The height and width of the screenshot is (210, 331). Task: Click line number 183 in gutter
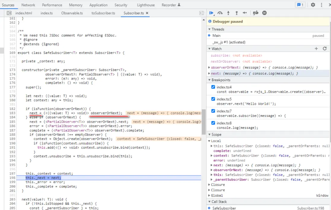[x=12, y=113]
